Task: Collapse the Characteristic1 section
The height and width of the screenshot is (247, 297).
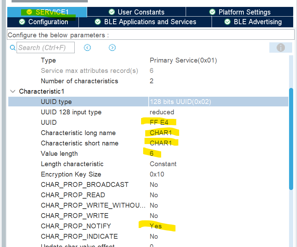Action: click(13, 92)
